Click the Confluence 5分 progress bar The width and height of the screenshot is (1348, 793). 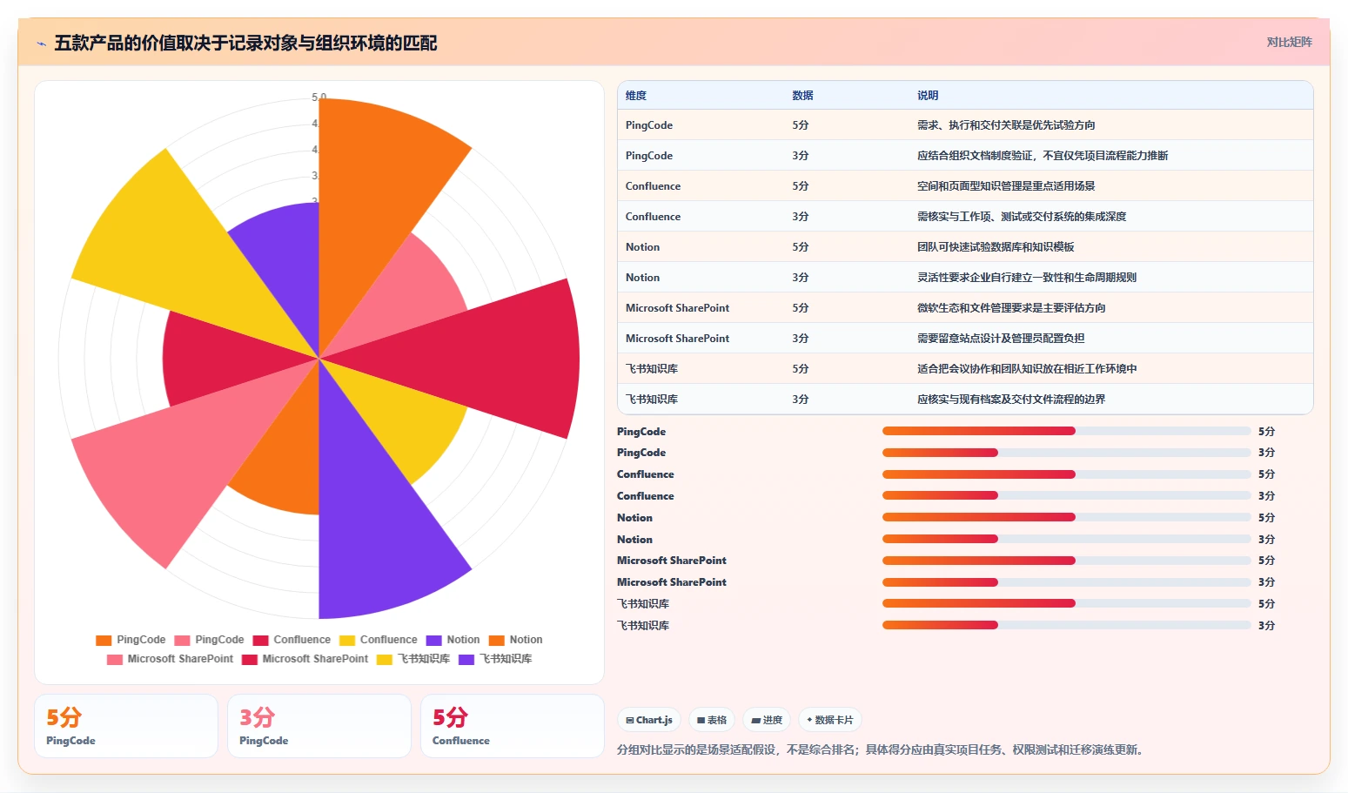[x=1066, y=474]
